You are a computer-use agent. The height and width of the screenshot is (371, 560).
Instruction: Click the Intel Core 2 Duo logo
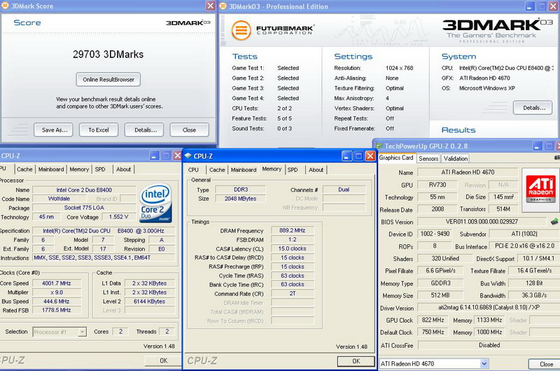click(x=156, y=202)
